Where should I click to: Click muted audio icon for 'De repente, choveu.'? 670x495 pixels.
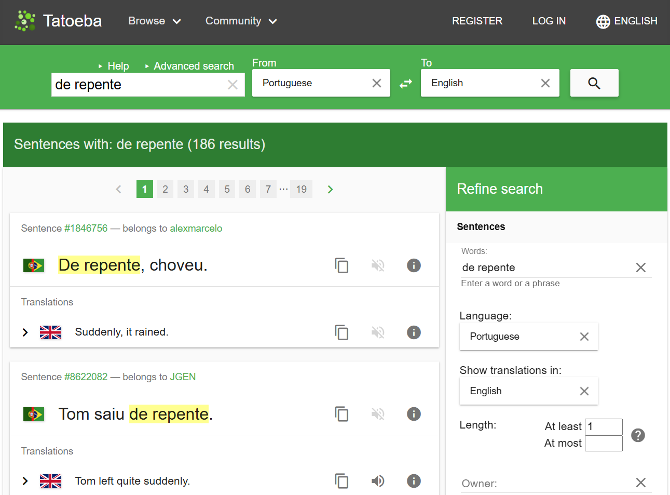click(x=378, y=265)
